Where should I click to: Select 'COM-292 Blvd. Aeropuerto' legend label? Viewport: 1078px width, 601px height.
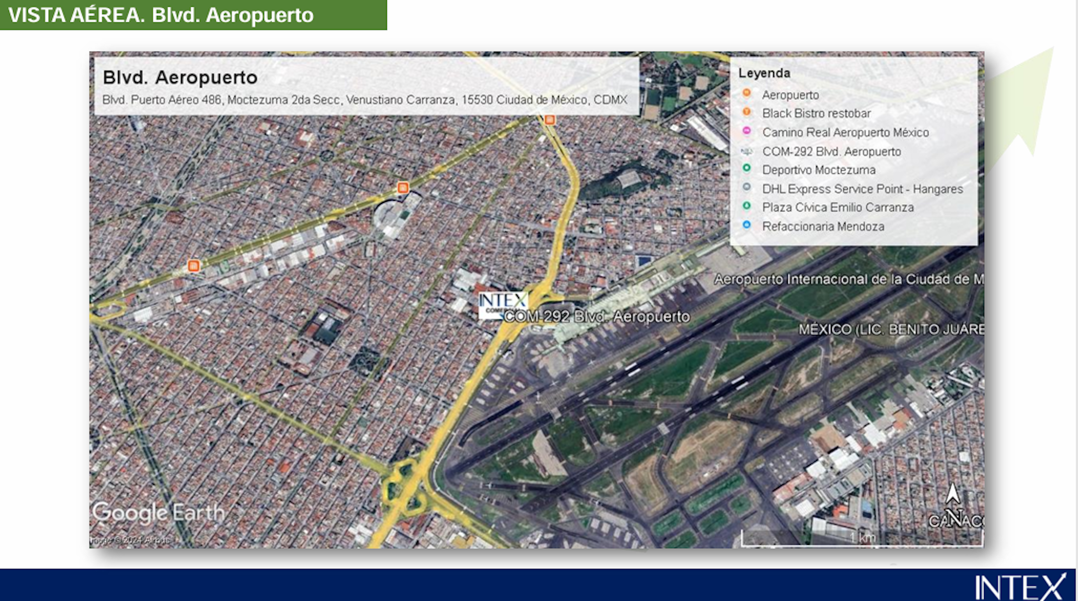[832, 152]
